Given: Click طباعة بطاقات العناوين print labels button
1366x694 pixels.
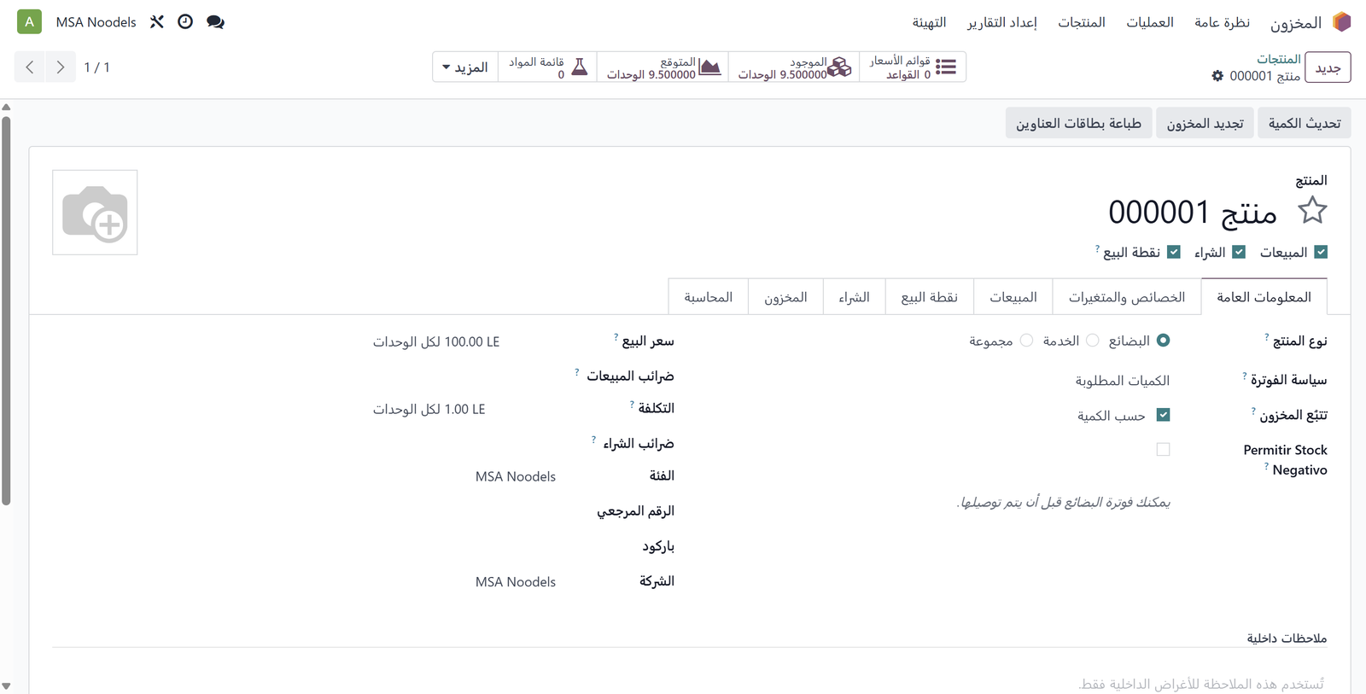Looking at the screenshot, I should pos(1078,124).
